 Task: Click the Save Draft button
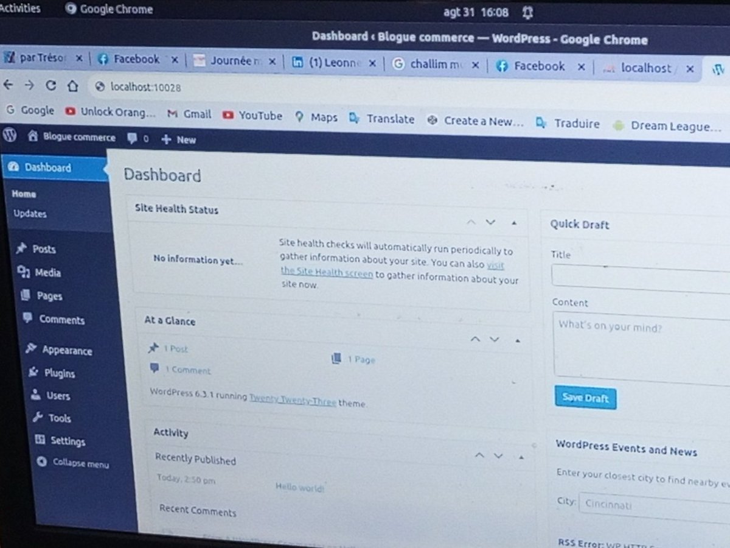point(585,398)
